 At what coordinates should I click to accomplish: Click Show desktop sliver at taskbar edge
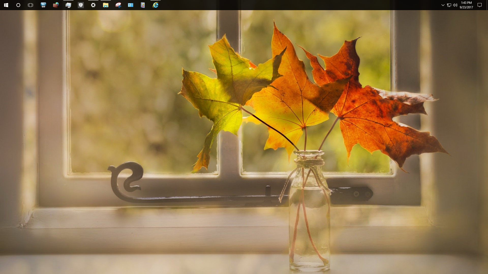pos(487,5)
